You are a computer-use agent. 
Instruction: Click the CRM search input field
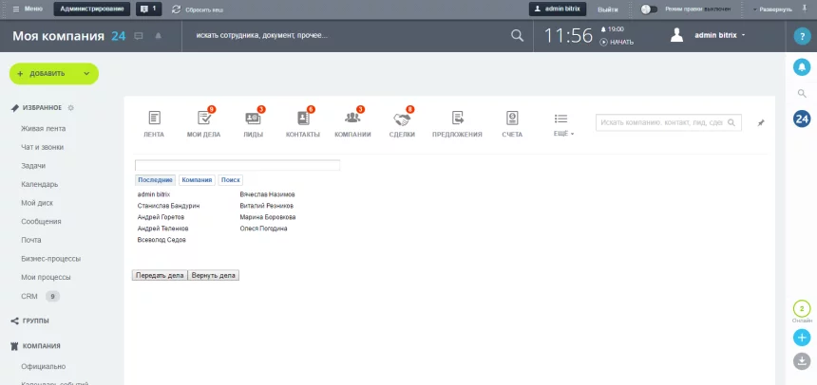pyautogui.click(x=660, y=122)
